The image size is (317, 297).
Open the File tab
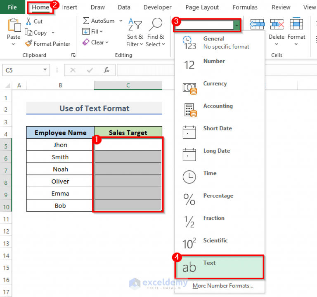coord(12,7)
